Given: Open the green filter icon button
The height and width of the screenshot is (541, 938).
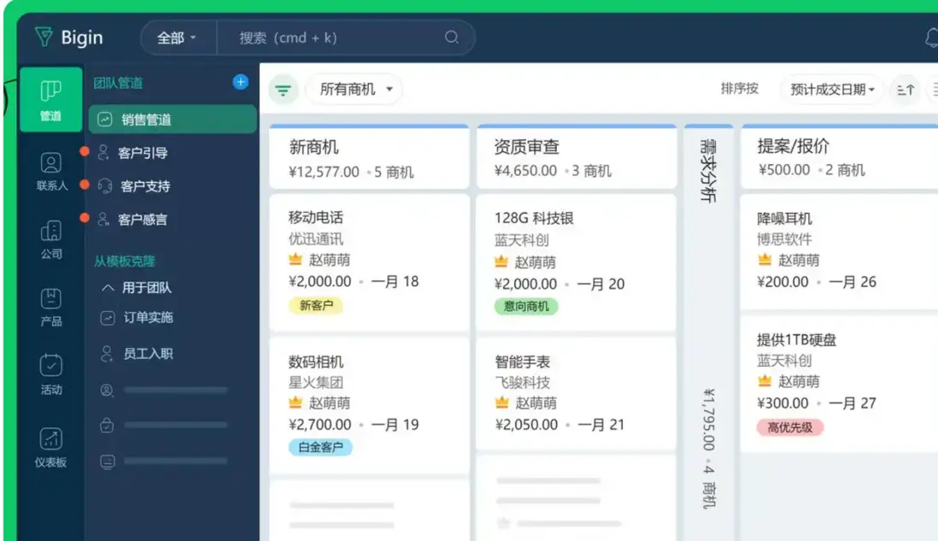Looking at the screenshot, I should 283,90.
